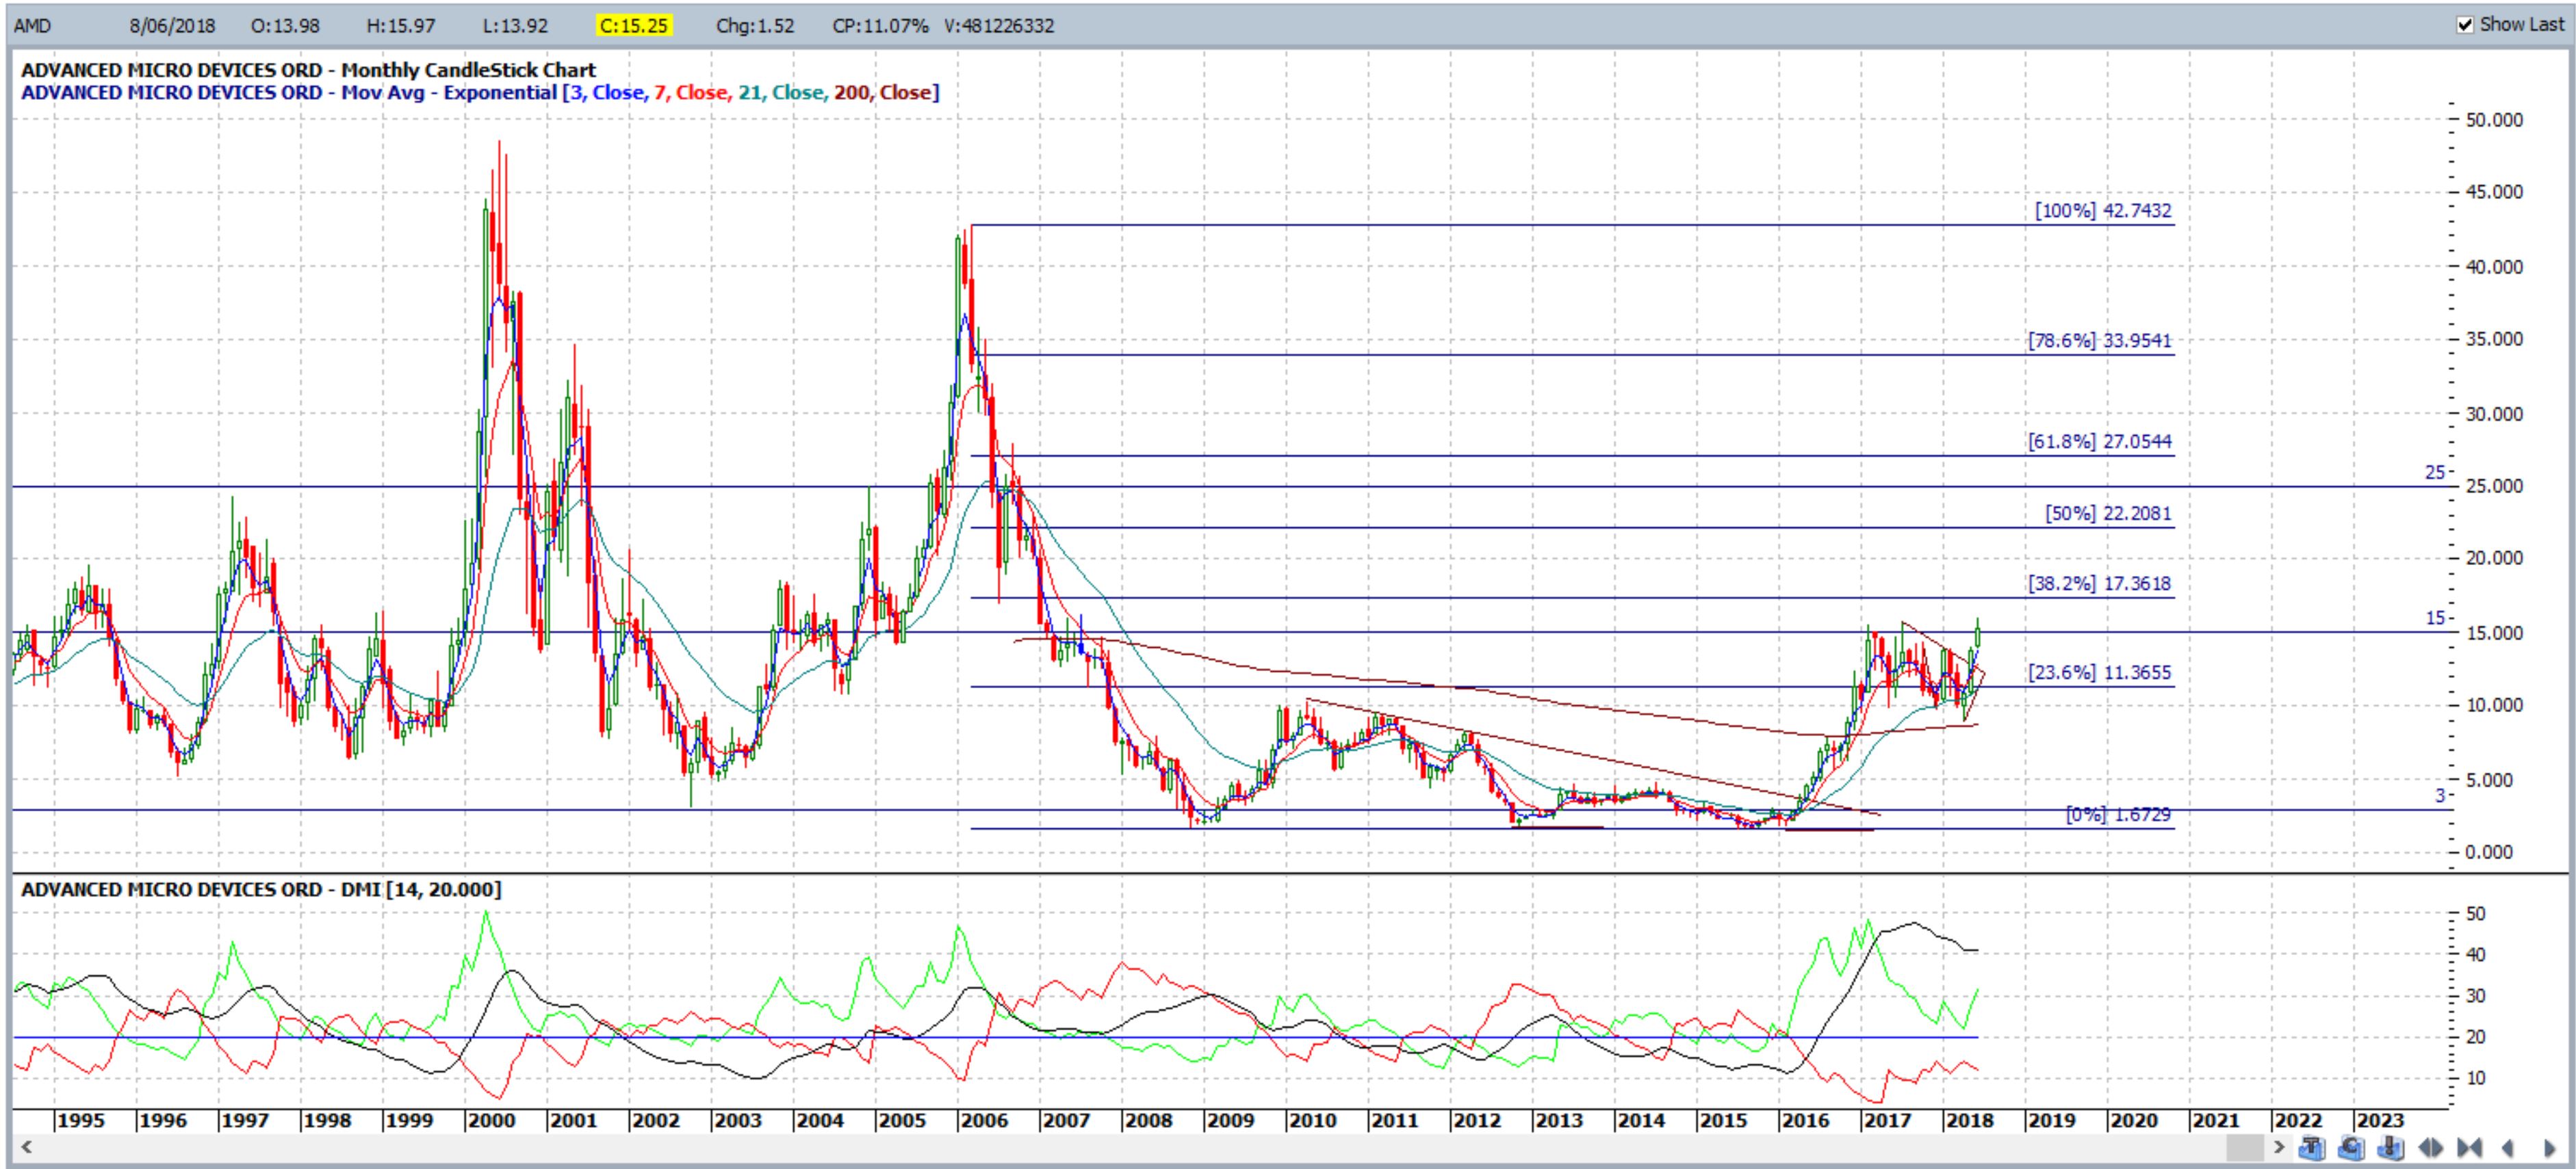Click the [38.2%] 17.3618 Fibonacci label
The height and width of the screenshot is (1169, 2576).
2100,583
